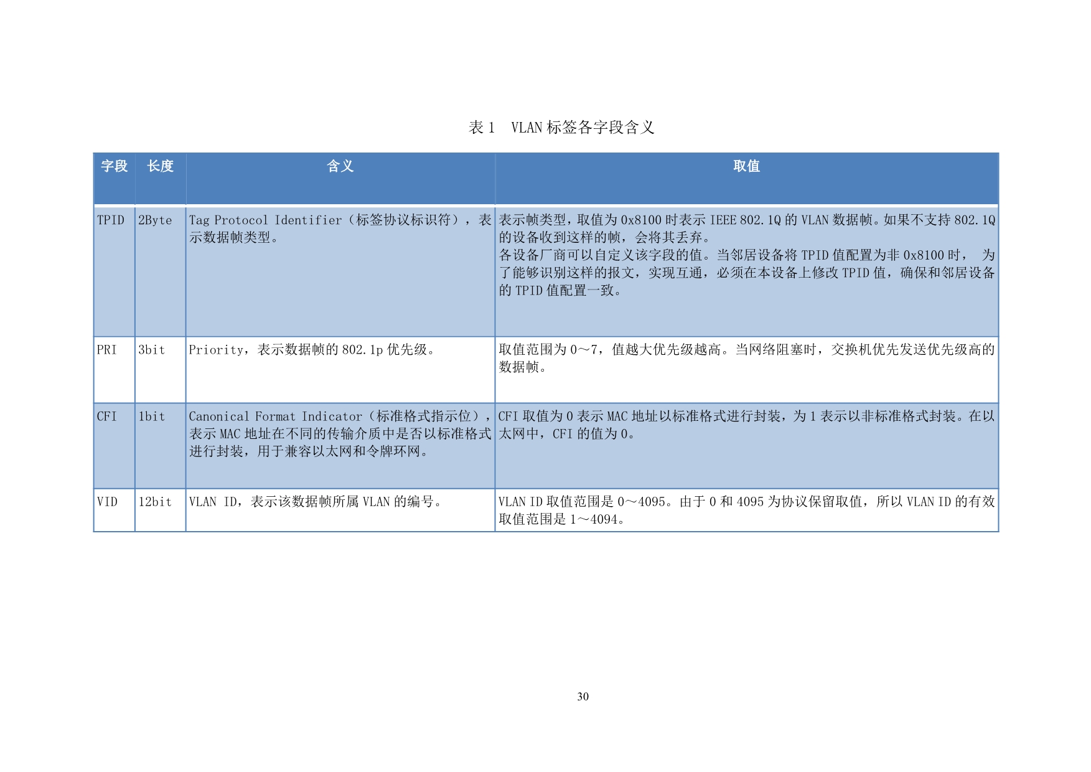Click the "1bit" length cell
This screenshot has height=772, width=1091.
tap(152, 417)
